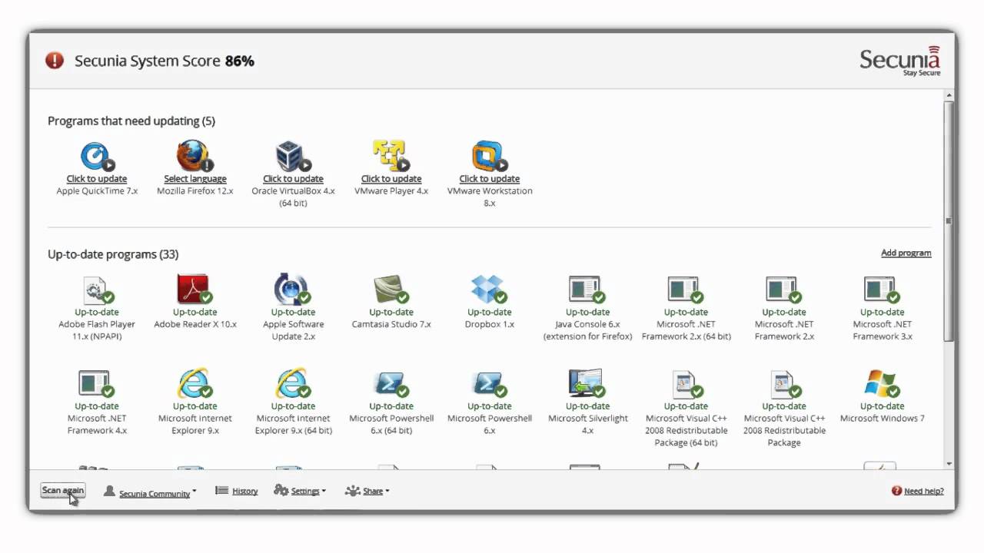984x553 pixels.
Task: Click the VMware Workstation 8.x icon
Action: [x=489, y=157]
